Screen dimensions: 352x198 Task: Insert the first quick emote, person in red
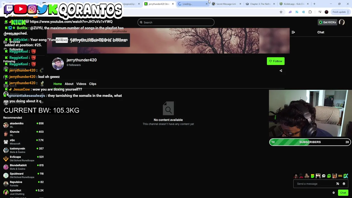coord(296,176)
